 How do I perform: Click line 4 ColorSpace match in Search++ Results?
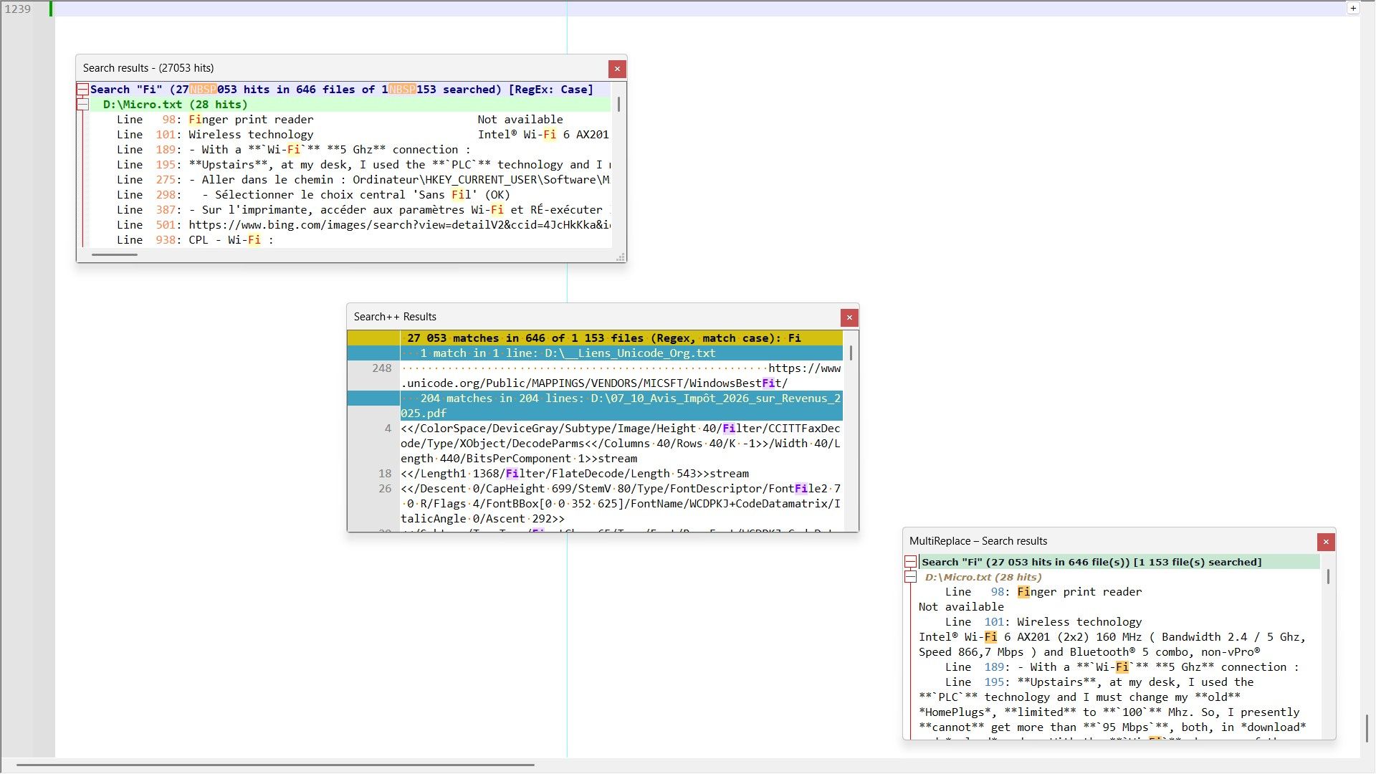point(621,444)
